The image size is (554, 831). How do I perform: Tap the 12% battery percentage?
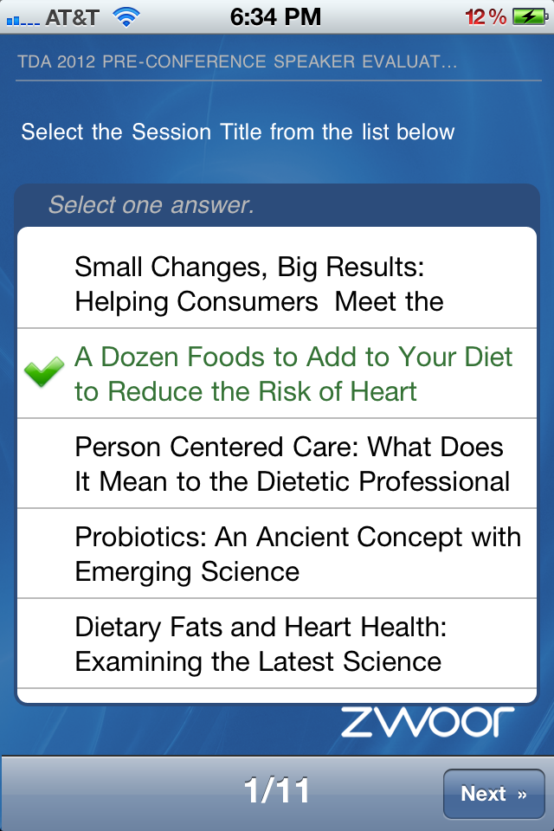[x=486, y=16]
